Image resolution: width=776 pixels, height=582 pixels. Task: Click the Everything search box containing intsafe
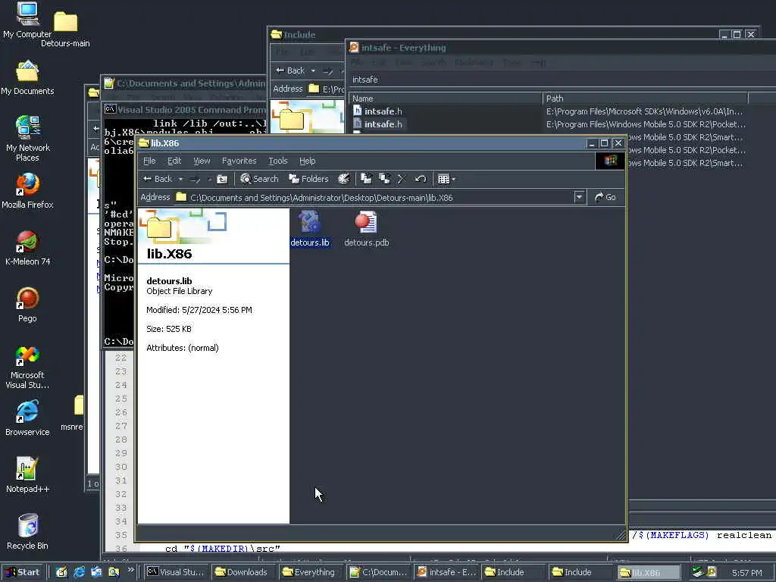coord(562,80)
